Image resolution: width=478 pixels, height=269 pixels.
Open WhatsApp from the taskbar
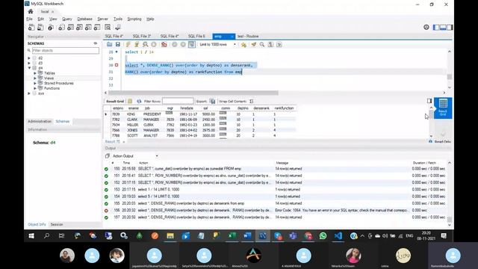click(323, 236)
